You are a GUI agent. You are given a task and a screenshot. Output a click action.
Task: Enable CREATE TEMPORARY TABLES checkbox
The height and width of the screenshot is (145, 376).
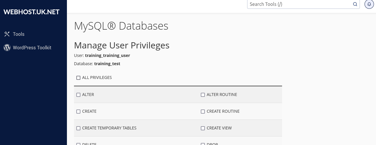[78, 128]
